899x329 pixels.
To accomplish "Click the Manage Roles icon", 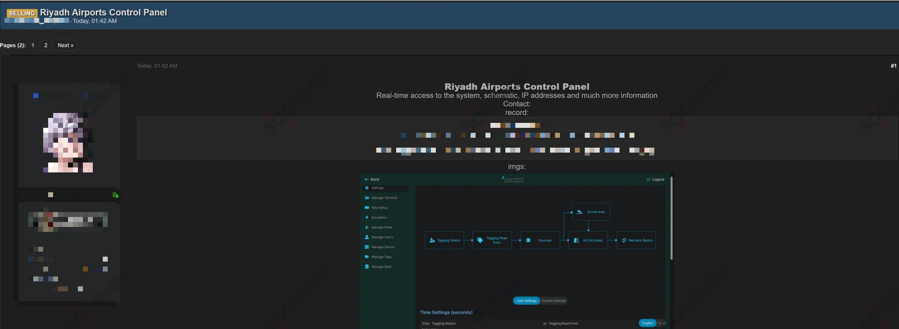I will point(367,227).
